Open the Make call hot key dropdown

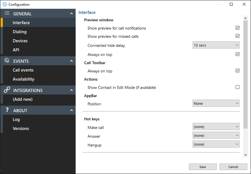tap(216, 127)
